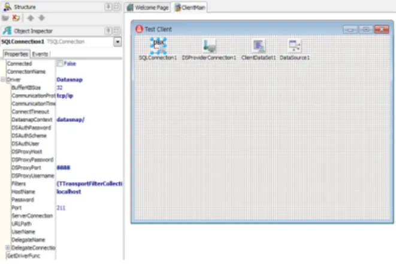396x264 pixels.
Task: Open the component selector dropdown
Action: pyautogui.click(x=117, y=42)
